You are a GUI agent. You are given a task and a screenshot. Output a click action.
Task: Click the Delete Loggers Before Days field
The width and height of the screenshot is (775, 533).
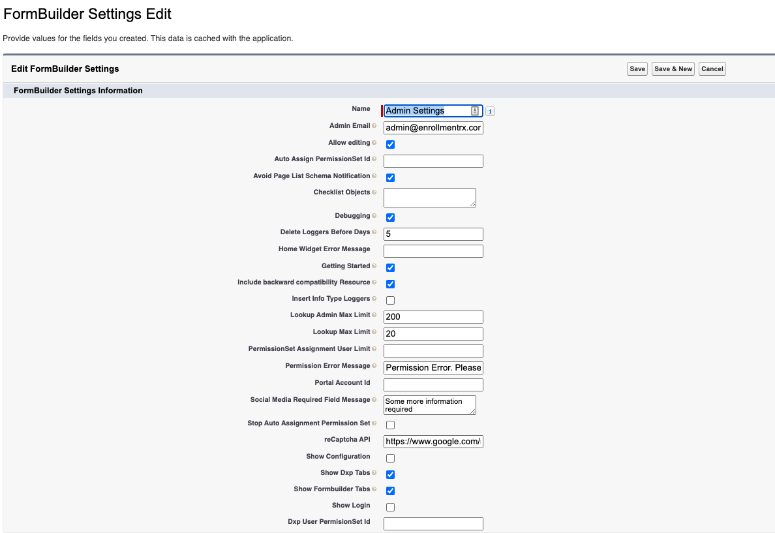click(433, 234)
